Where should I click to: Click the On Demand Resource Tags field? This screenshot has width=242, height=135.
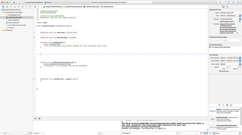pos(225,40)
